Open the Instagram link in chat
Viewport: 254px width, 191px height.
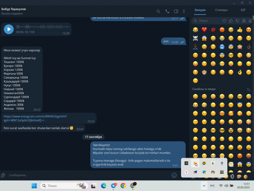pyautogui.click(x=35, y=118)
